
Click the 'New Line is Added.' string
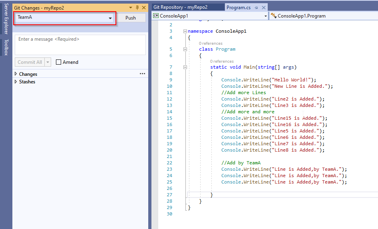coord(300,86)
